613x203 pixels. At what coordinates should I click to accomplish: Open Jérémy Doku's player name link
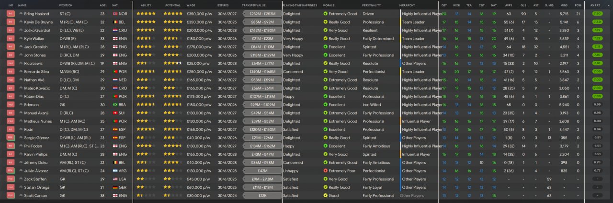coord(35,163)
